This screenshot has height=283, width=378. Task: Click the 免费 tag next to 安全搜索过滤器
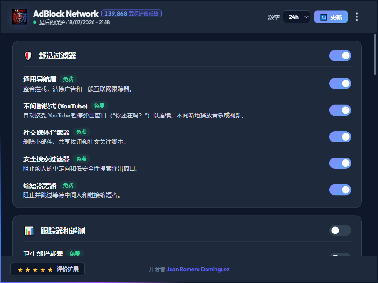pos(81,159)
